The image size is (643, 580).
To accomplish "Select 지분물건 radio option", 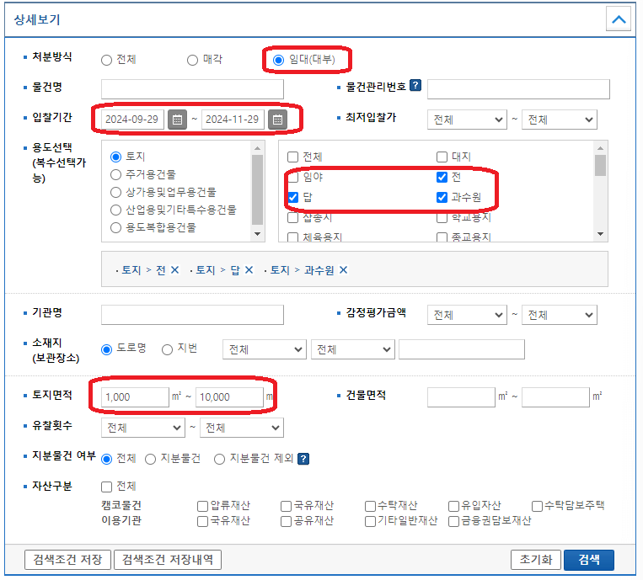I will pos(151,459).
